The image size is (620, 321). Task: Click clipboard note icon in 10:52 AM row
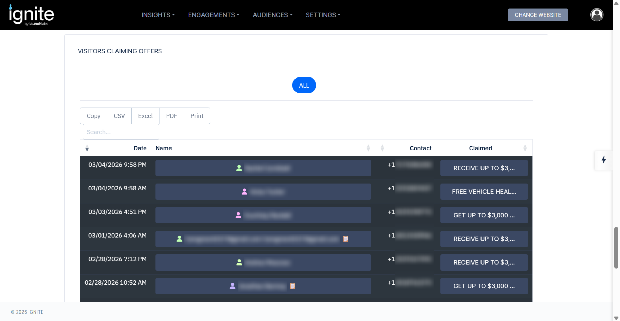292,286
